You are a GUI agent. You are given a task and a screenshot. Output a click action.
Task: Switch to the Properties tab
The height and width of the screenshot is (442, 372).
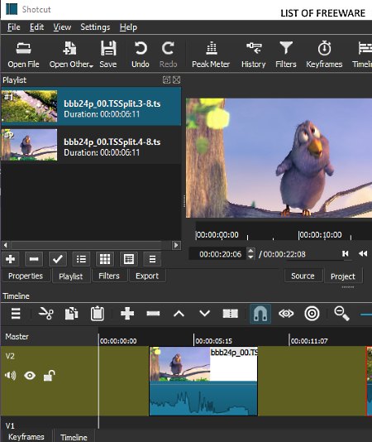(x=26, y=276)
